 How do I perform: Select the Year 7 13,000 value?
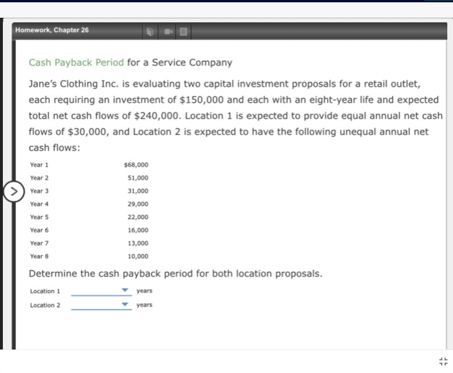[x=138, y=243]
